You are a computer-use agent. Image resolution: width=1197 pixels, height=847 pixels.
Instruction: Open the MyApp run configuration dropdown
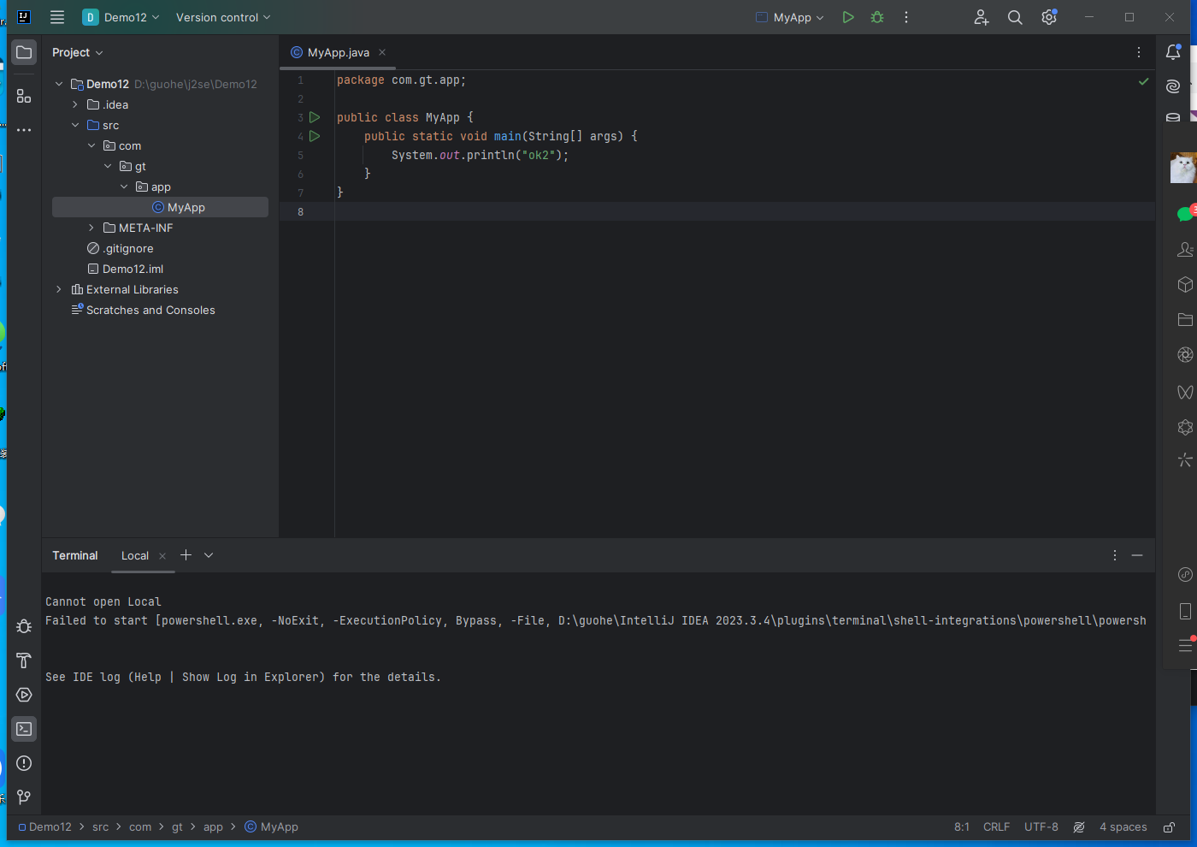click(x=788, y=17)
